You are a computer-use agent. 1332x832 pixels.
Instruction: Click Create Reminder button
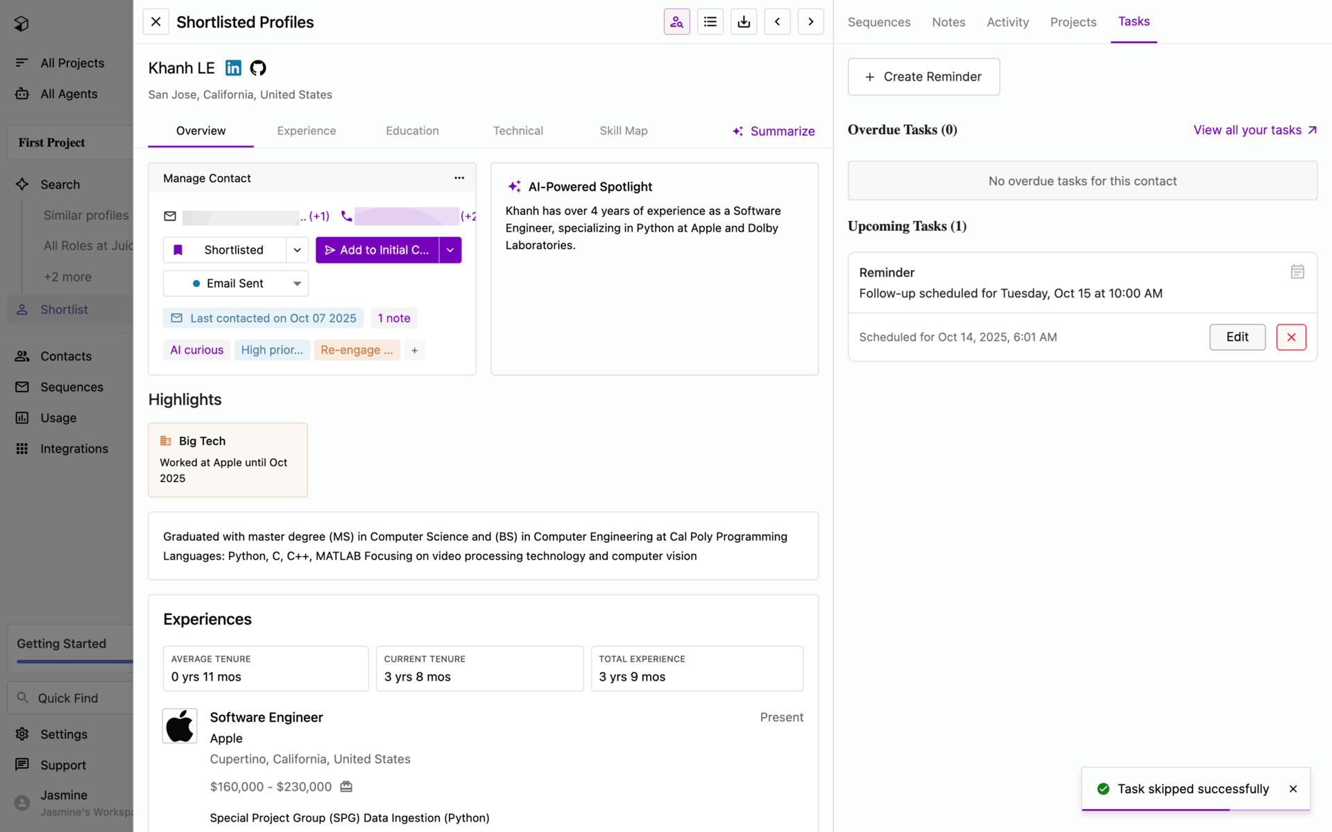(x=923, y=77)
